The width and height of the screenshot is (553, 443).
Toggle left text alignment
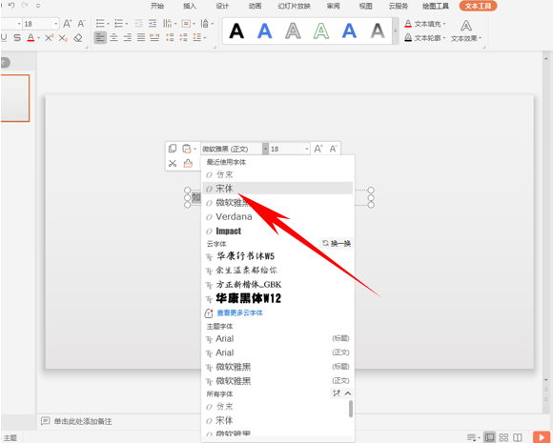coord(100,37)
